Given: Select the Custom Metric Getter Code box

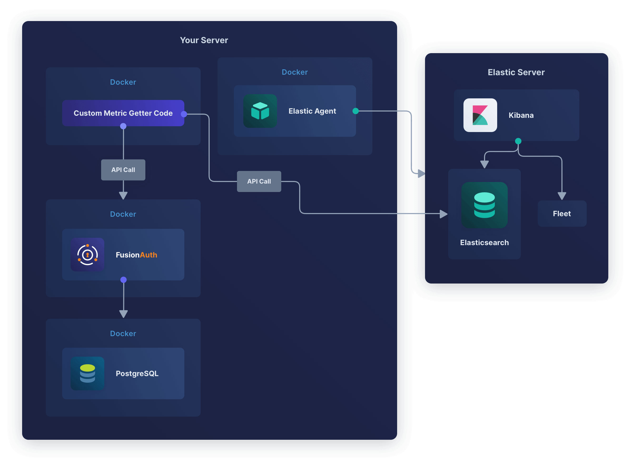Looking at the screenshot, I should pos(123,113).
